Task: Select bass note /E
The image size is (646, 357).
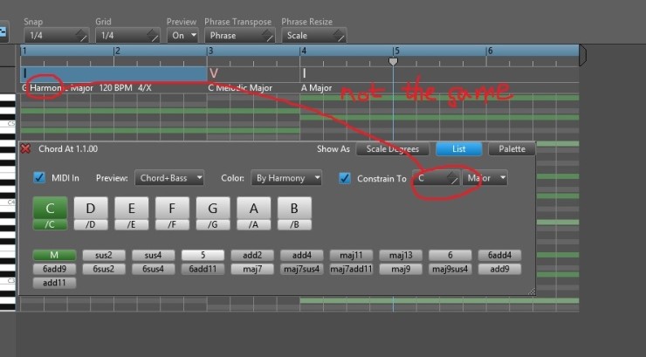Action: pyautogui.click(x=132, y=225)
